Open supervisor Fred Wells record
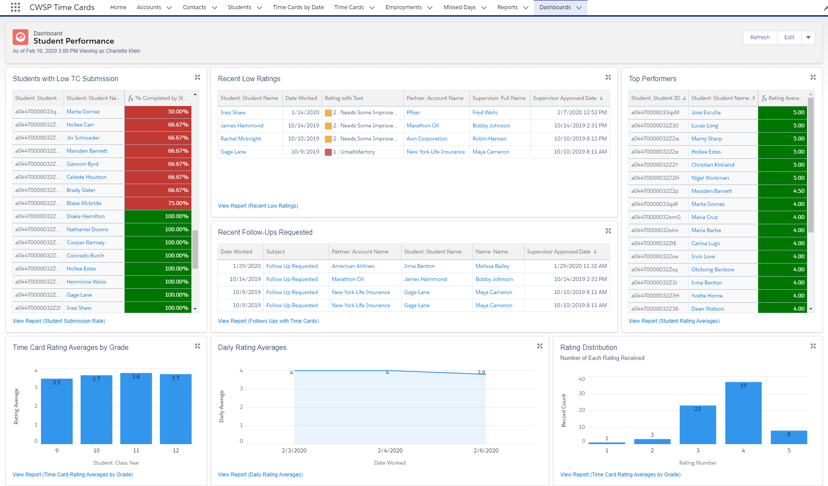The image size is (828, 486). 485,113
